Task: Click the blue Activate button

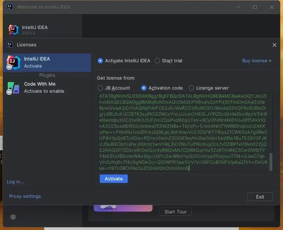Action: (114, 179)
